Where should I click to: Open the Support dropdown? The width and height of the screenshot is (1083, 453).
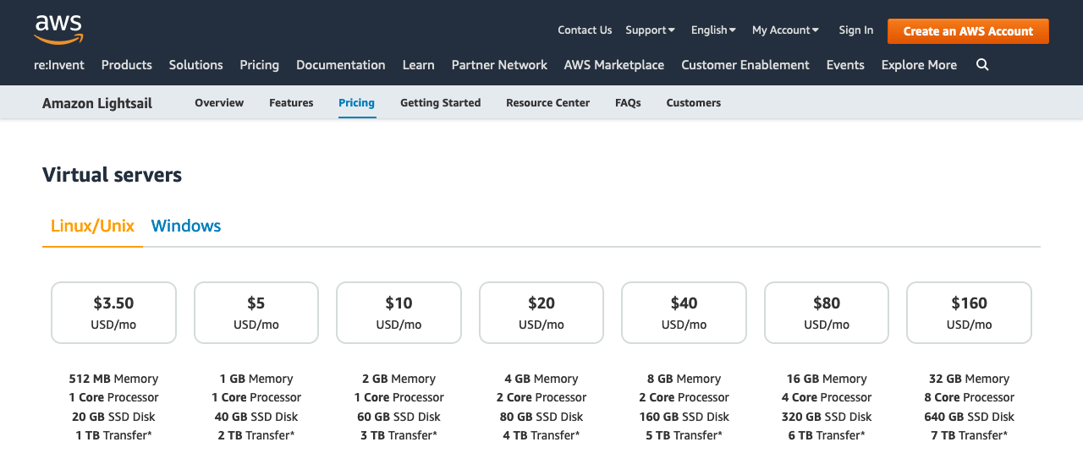click(650, 30)
